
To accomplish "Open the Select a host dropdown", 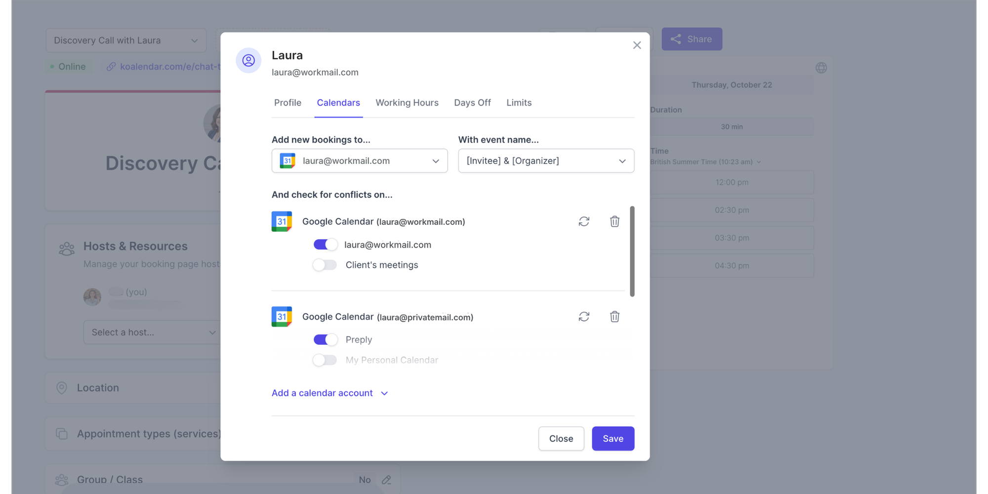I will tap(152, 332).
